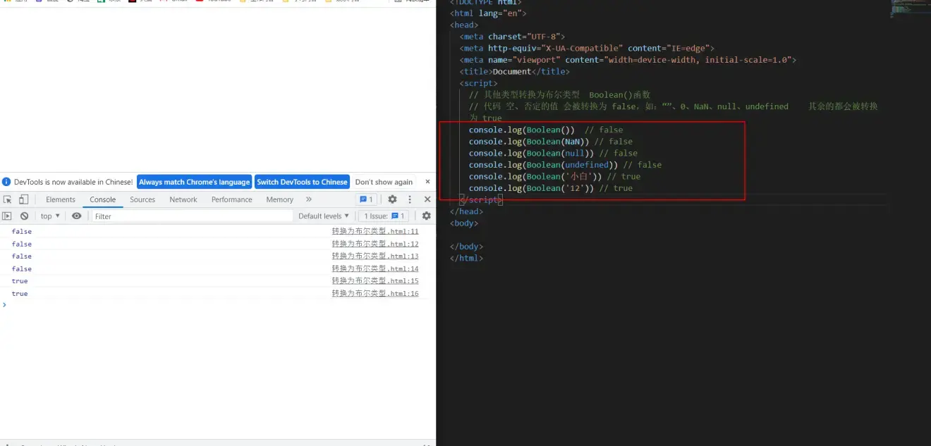Viewport: 931px width, 446px height.
Task: Open the console sidebar toggle icon
Action: (x=8, y=216)
